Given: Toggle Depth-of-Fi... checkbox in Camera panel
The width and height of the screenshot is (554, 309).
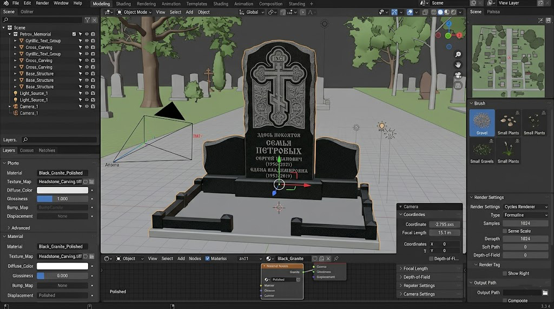Looking at the screenshot, I should (x=431, y=259).
